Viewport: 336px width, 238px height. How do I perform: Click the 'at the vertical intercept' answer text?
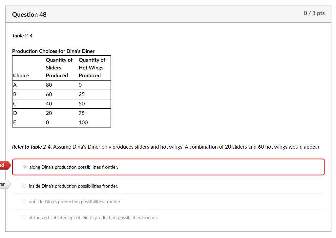93,217
